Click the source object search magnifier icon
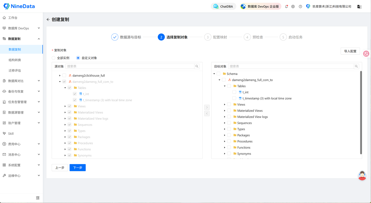The image size is (371, 203). [197, 66]
